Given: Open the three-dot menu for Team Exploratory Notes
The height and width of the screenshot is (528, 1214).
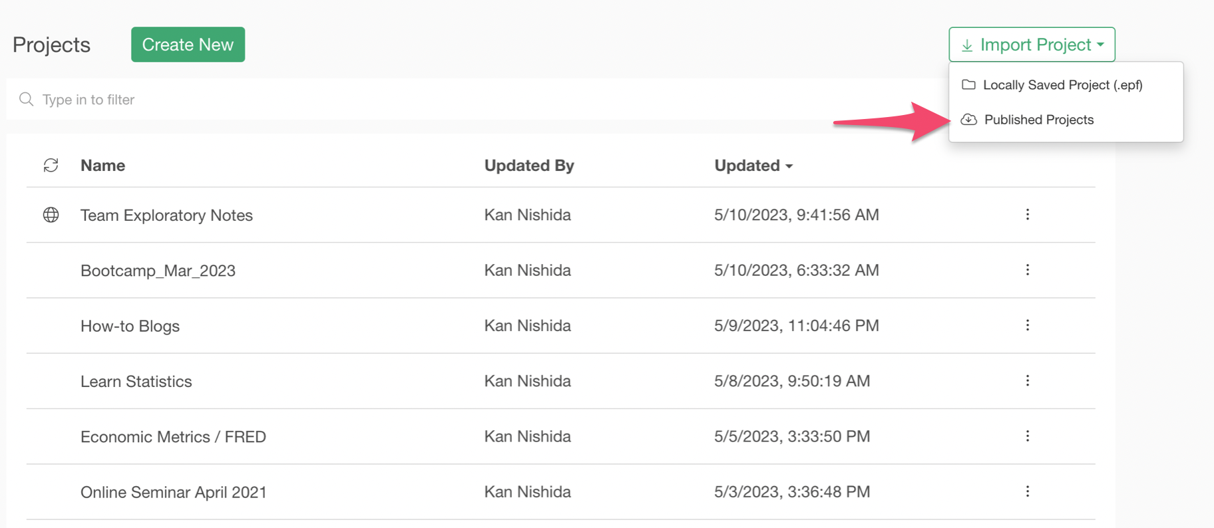Looking at the screenshot, I should click(x=1028, y=215).
